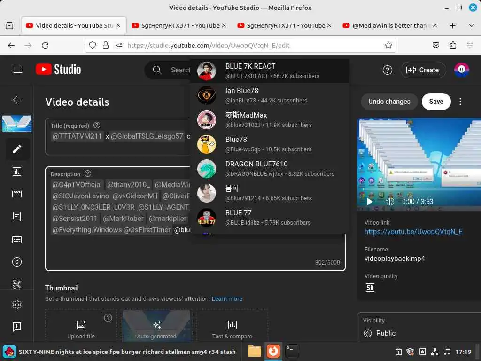Click the URL address bar
The image size is (481, 361).
point(240,46)
